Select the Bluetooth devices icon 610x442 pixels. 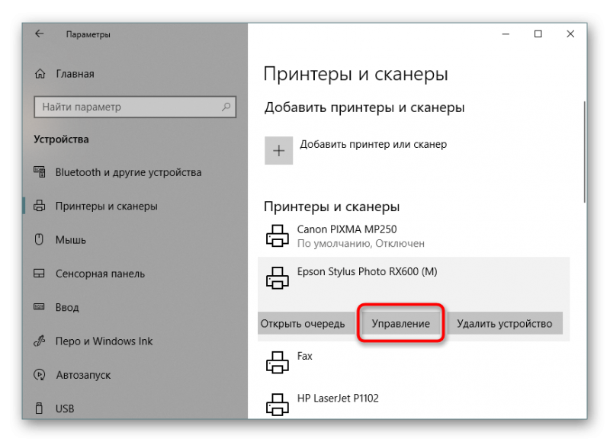(40, 171)
